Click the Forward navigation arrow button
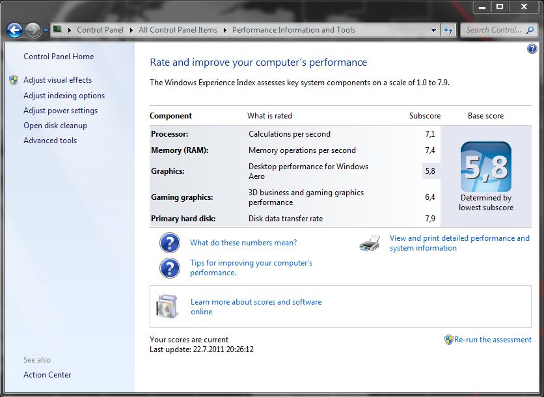This screenshot has width=544, height=397. (x=33, y=30)
